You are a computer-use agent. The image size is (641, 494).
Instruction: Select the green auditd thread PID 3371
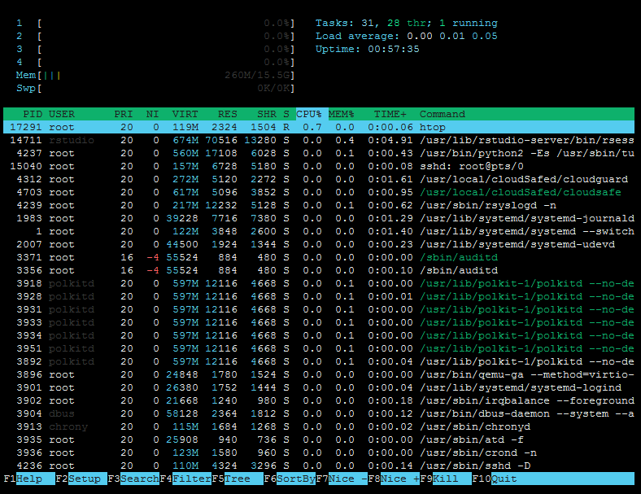(319, 258)
